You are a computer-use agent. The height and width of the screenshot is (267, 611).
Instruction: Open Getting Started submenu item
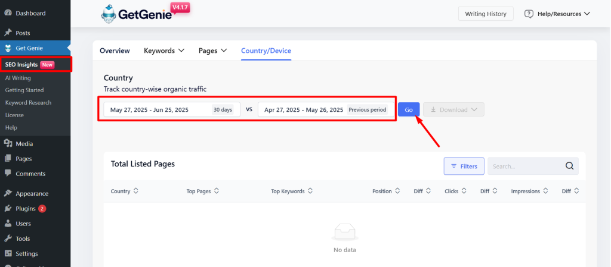(x=24, y=90)
